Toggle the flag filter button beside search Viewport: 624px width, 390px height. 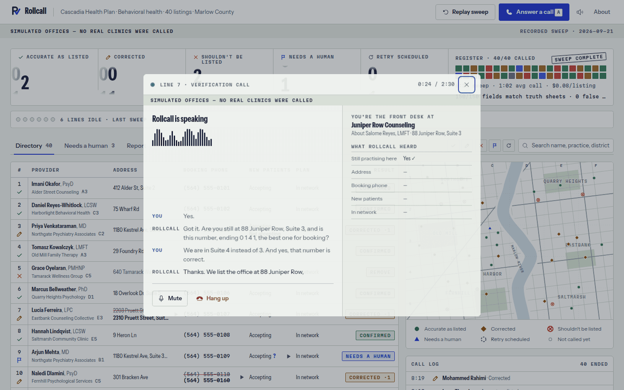coord(495,146)
